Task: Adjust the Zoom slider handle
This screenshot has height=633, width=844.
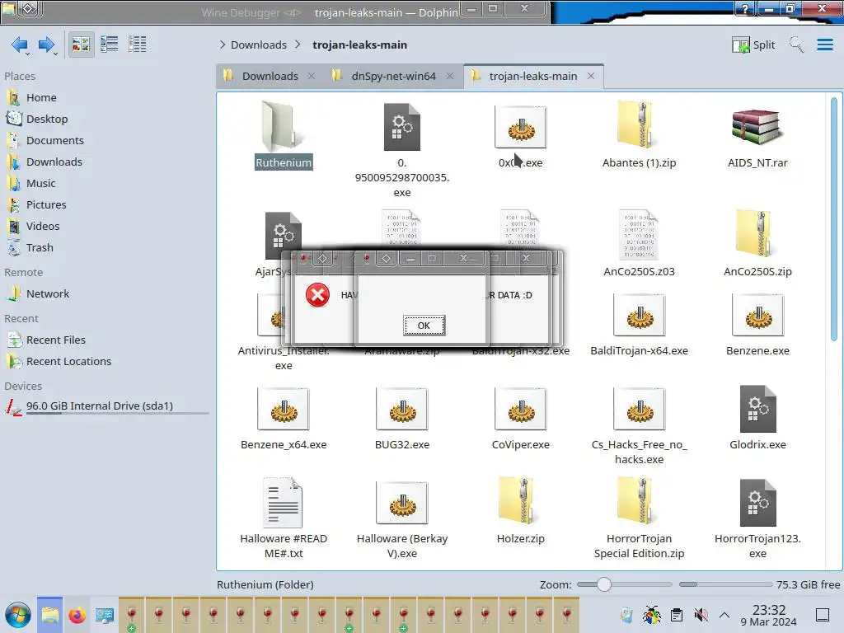Action: (x=604, y=584)
